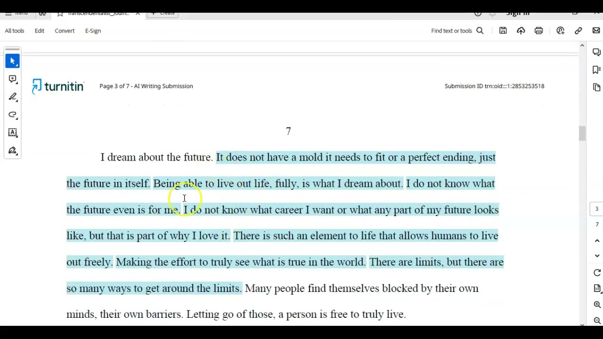Click the Sign in button
603x339 pixels.
coord(518,14)
